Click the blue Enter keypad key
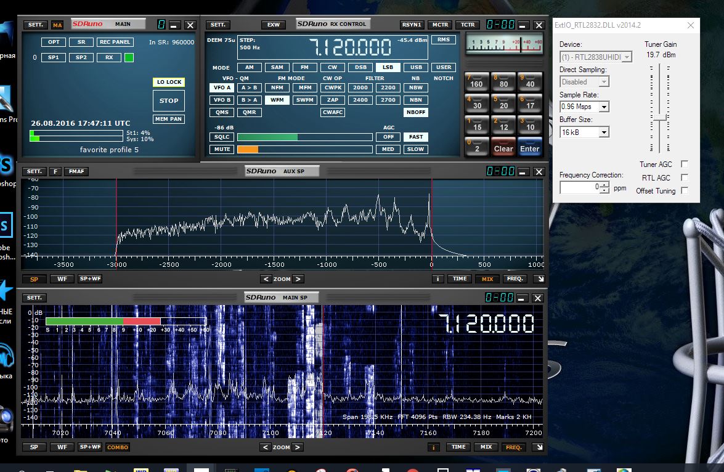Viewport: 724px width, 472px height. pos(530,147)
